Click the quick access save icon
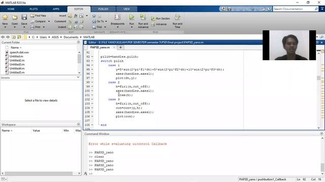Viewport: 325px width, 182px height. (x=229, y=9)
